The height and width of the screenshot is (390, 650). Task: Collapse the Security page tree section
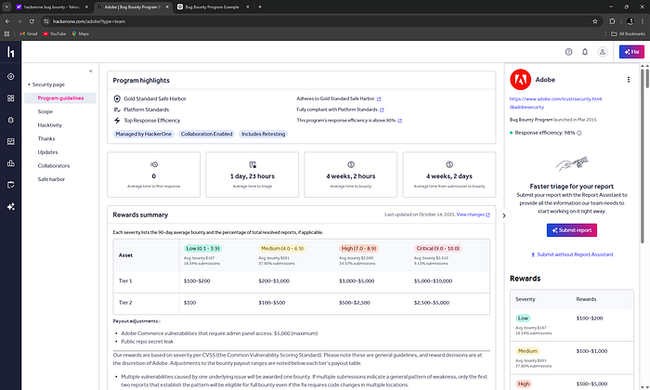point(29,84)
